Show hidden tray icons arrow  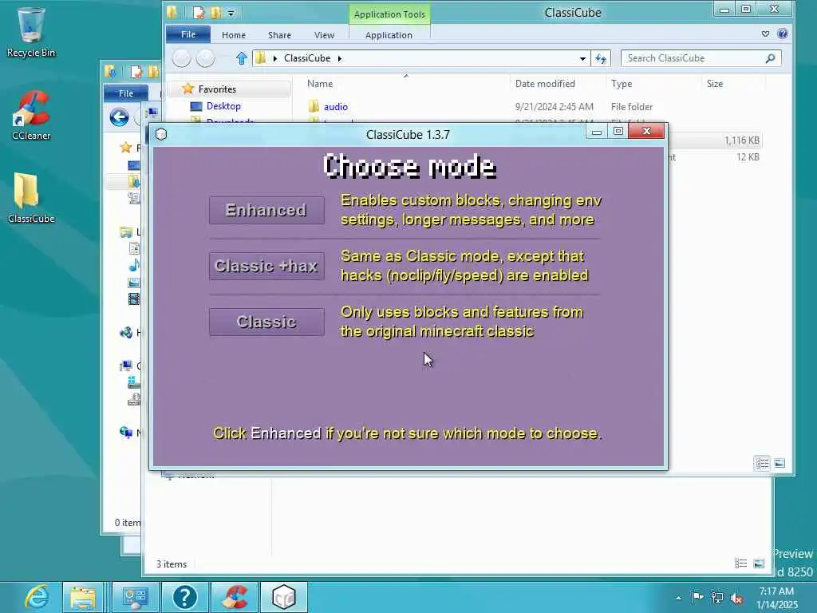click(x=678, y=598)
